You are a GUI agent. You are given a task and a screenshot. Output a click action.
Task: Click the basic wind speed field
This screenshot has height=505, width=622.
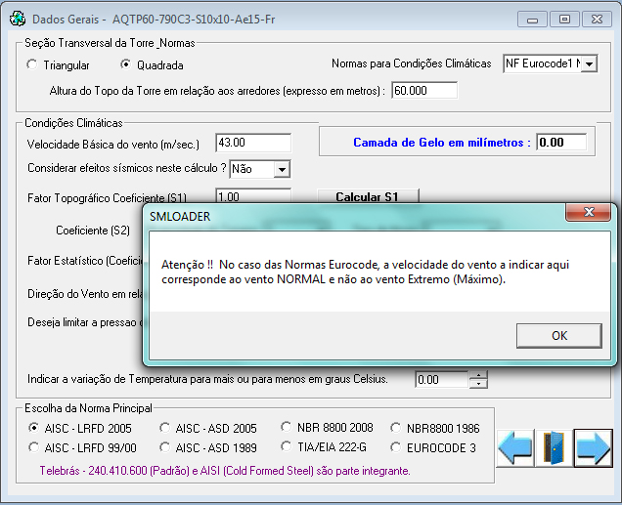[252, 143]
